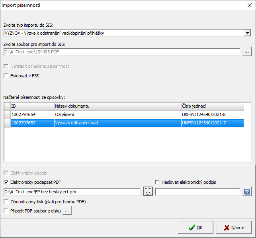
Task: Click Název dokumentu column header
Action: [x=117, y=106]
